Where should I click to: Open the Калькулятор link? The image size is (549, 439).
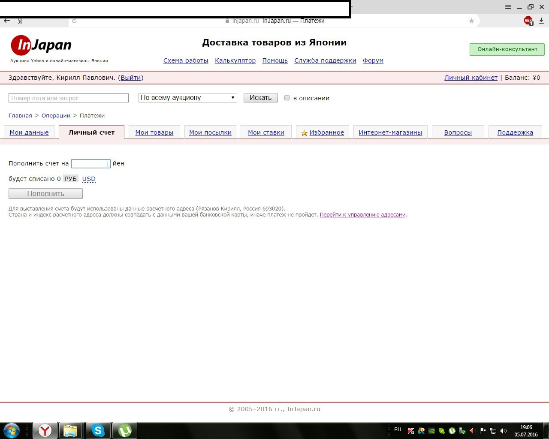(235, 60)
